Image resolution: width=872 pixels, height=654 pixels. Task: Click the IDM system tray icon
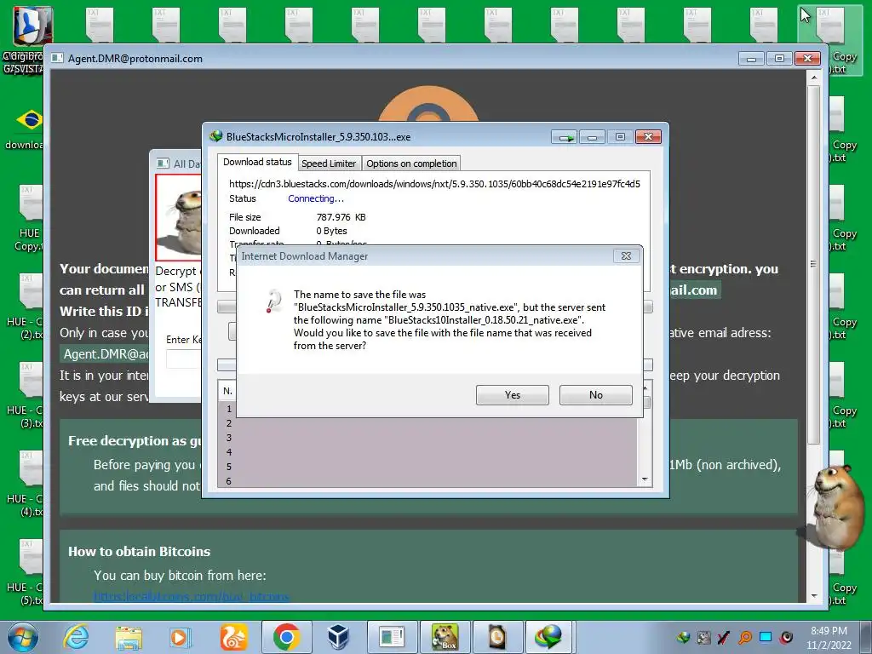tap(684, 637)
